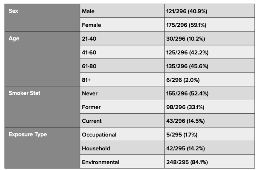The width and height of the screenshot is (259, 170).
Task: Click the 21-40 age range cell
Action: [122, 38]
